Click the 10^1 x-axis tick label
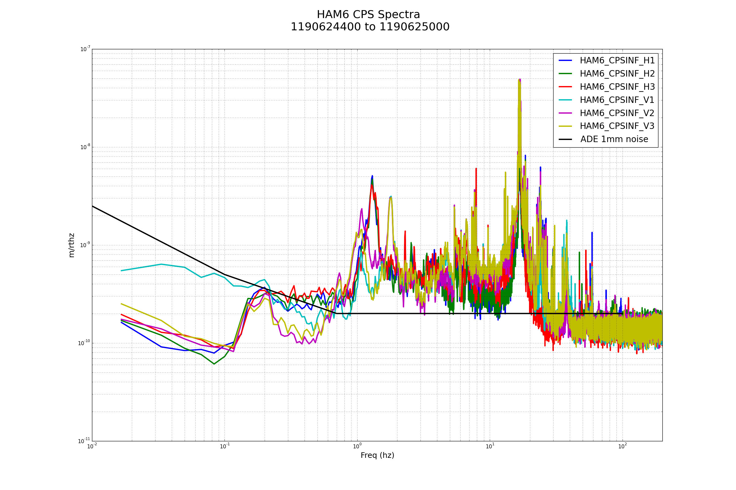The width and height of the screenshot is (736, 490). (x=490, y=446)
